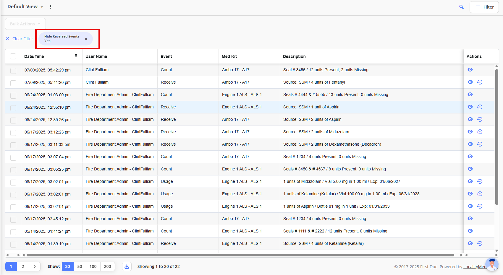Click the table scroll-down arrow
This screenshot has width=503, height=275.
496,250
